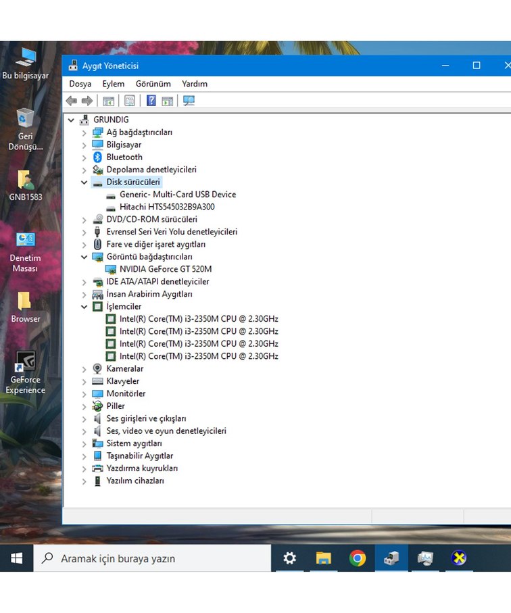Select Ses girişleri ve çıkışları category
This screenshot has height=613, width=511.
click(x=146, y=418)
